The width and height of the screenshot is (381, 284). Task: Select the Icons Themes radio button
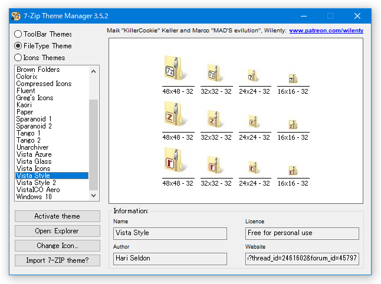[x=18, y=58]
